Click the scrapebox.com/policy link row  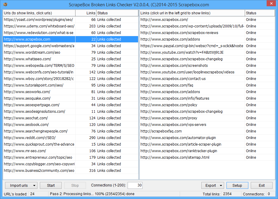point(207,105)
